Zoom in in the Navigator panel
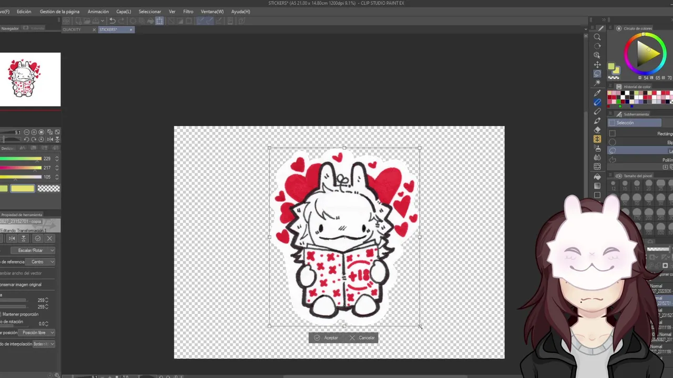 (x=34, y=132)
